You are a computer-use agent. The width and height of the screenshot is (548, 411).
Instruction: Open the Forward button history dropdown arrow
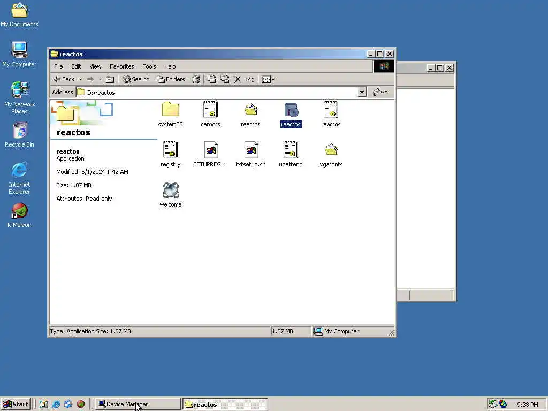(x=100, y=79)
